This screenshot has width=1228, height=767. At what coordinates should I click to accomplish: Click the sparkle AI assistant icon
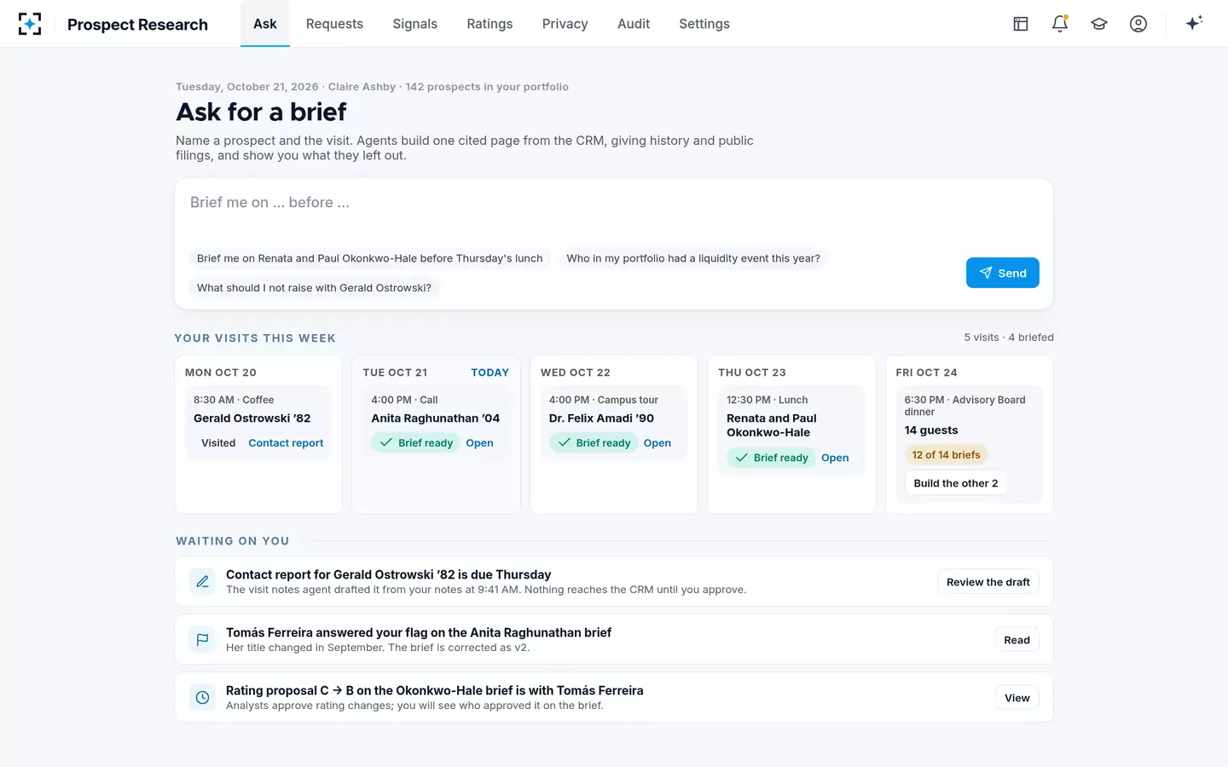(1194, 23)
